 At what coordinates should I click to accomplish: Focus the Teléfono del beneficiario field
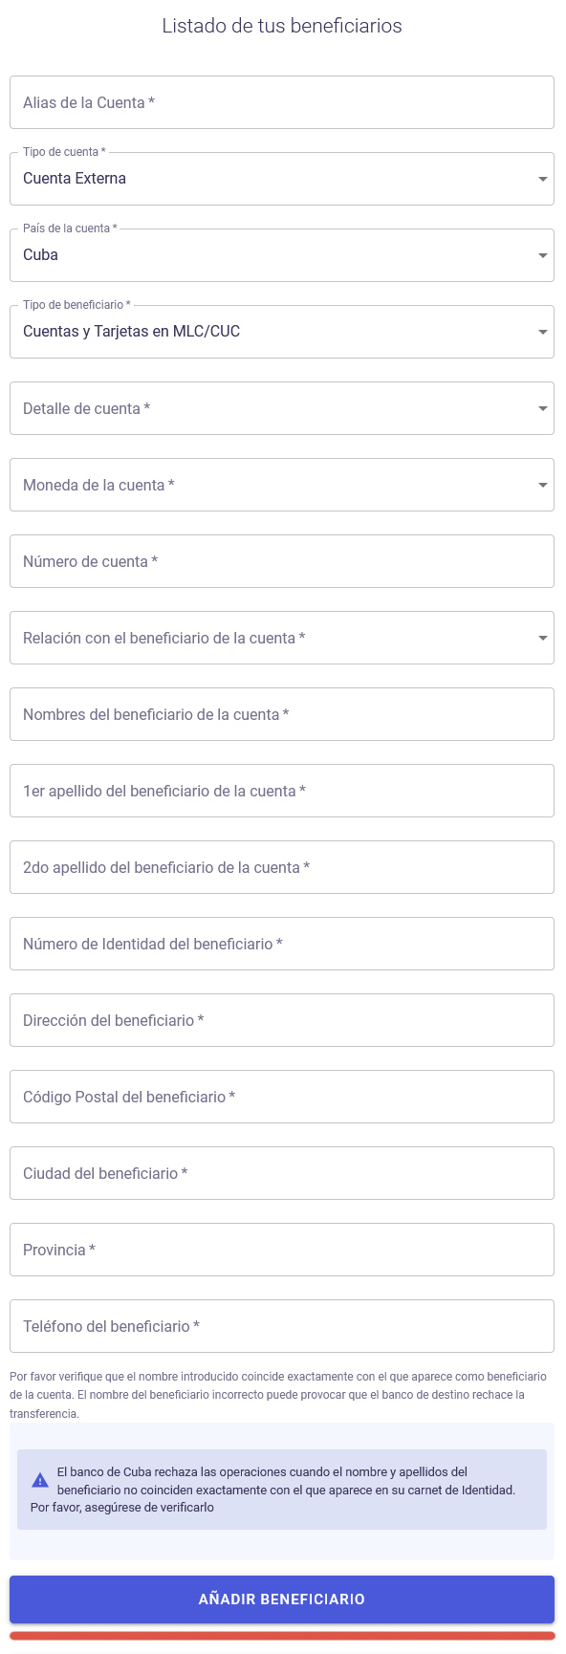(x=282, y=1326)
